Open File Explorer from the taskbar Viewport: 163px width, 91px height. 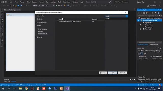pyautogui.click(x=20, y=89)
